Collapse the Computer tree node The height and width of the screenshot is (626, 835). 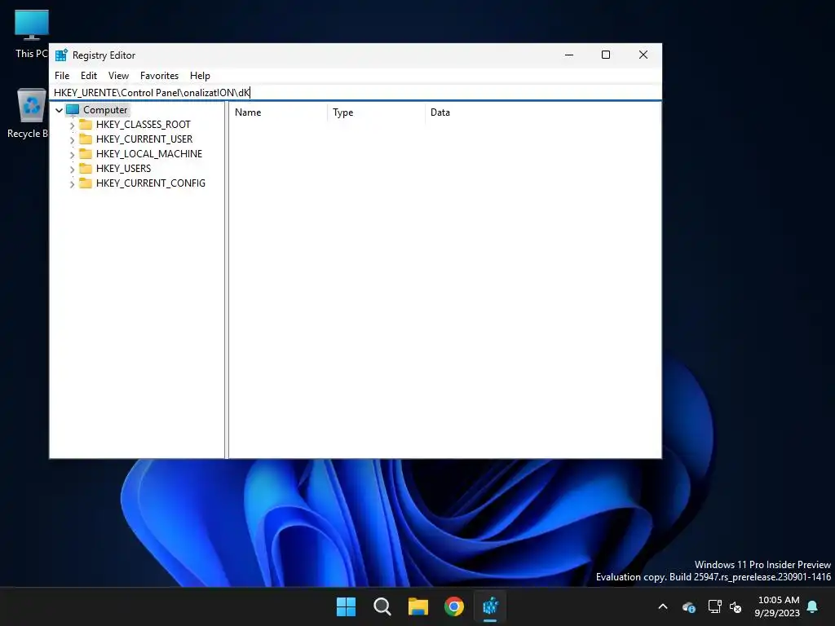[x=59, y=110]
